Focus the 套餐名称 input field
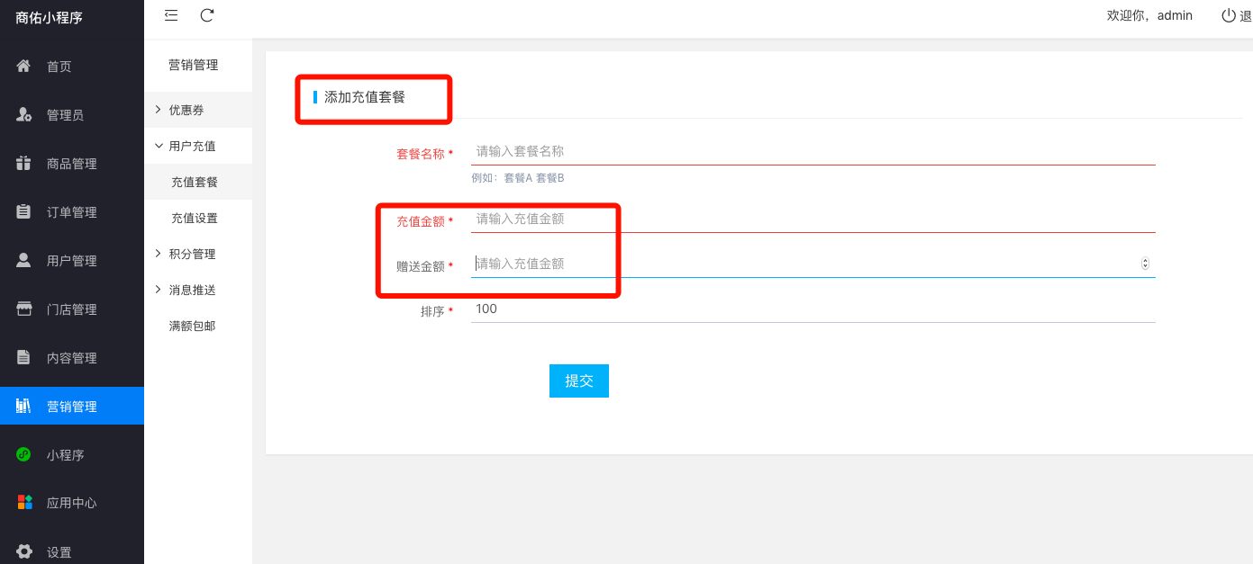The height and width of the screenshot is (564, 1253). coord(813,151)
